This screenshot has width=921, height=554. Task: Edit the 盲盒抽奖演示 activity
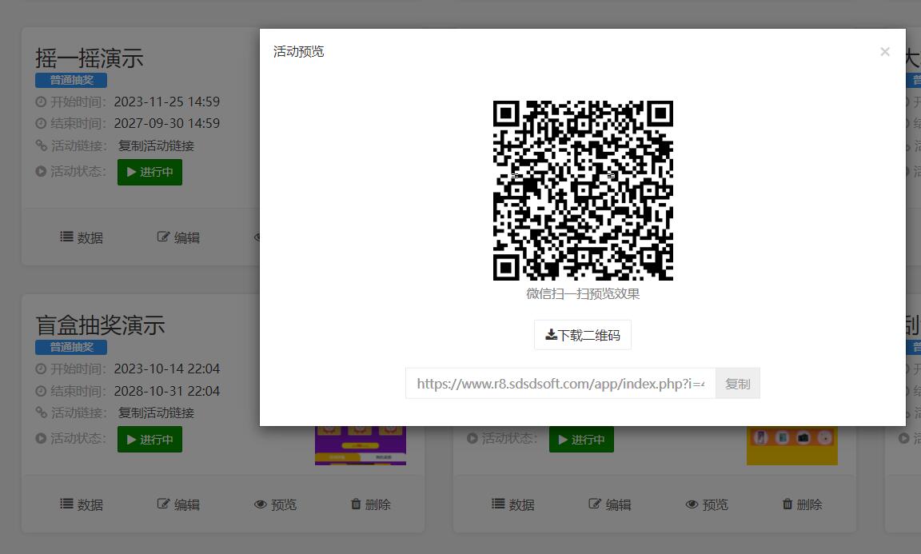click(x=178, y=504)
